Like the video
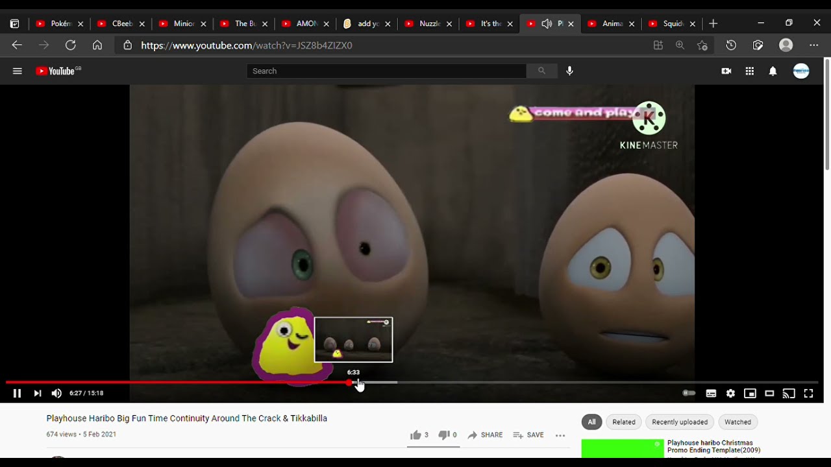Viewport: 831px width, 467px height. click(419, 435)
